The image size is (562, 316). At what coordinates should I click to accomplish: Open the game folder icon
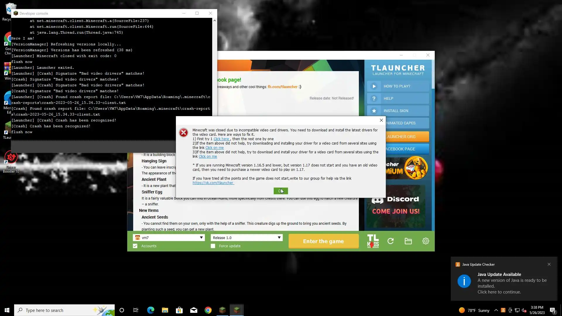click(408, 241)
